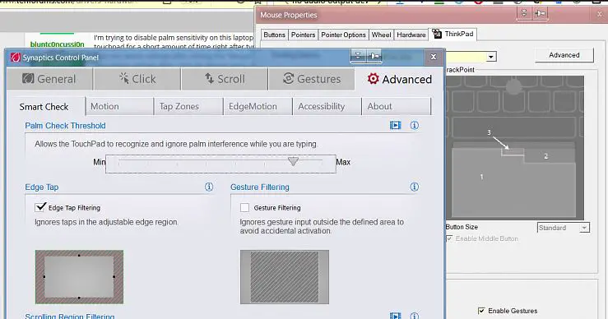
Task: Click the Edge Tap section heading
Action: pyautogui.click(x=41, y=187)
